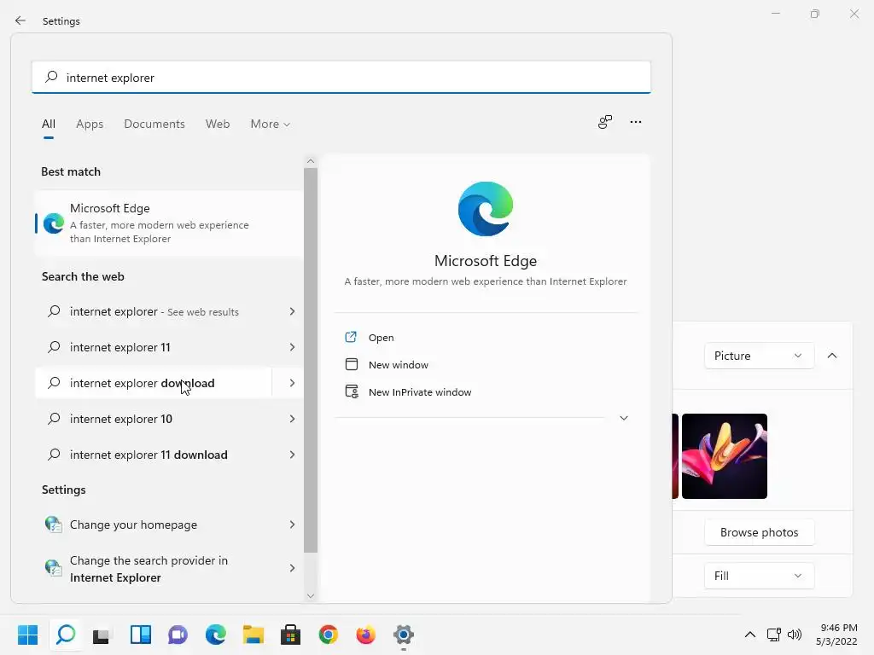Expand arrow next to 'internet explorer download'
Screen dimensions: 874x655
point(292,383)
